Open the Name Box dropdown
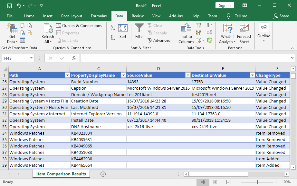 32,58
